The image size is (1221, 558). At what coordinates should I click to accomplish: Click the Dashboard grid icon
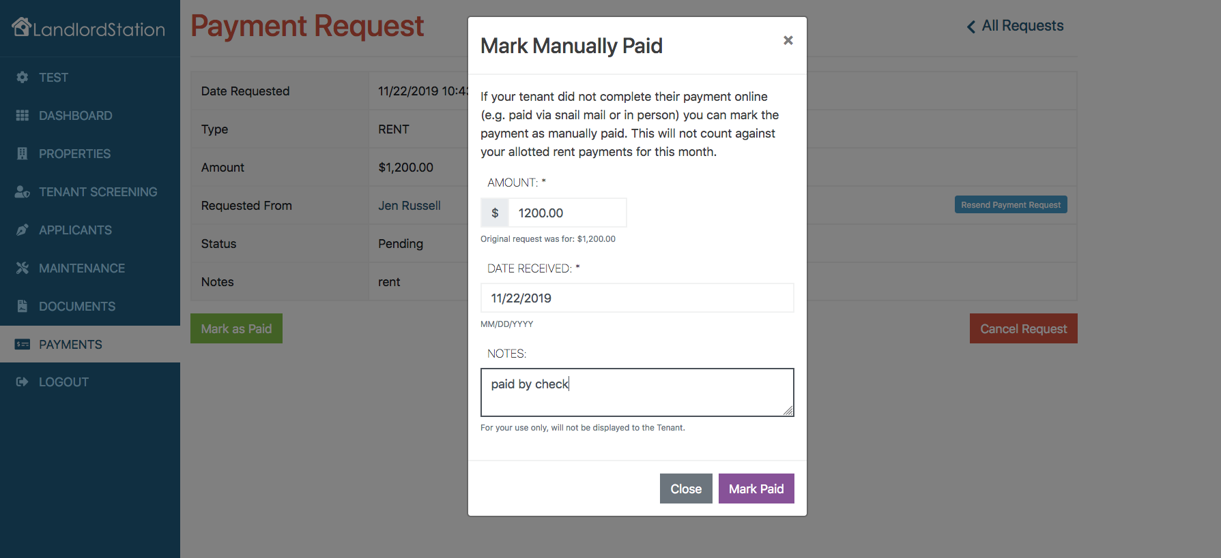[23, 116]
